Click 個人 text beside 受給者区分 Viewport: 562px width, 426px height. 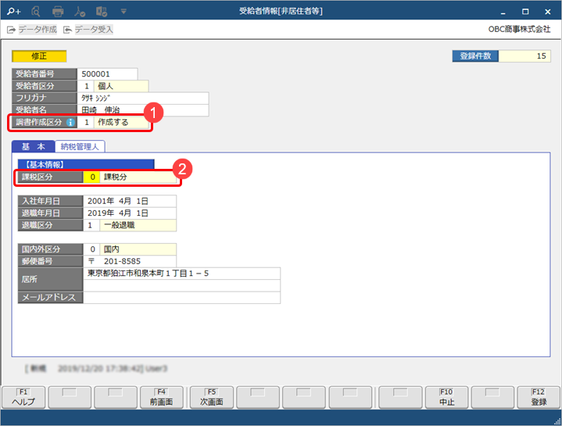106,86
